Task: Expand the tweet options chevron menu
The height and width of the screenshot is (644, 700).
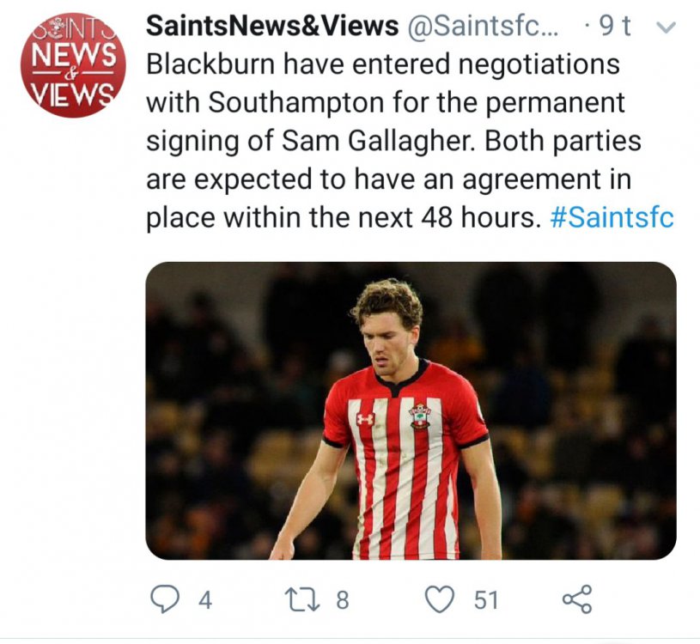Action: (665, 27)
